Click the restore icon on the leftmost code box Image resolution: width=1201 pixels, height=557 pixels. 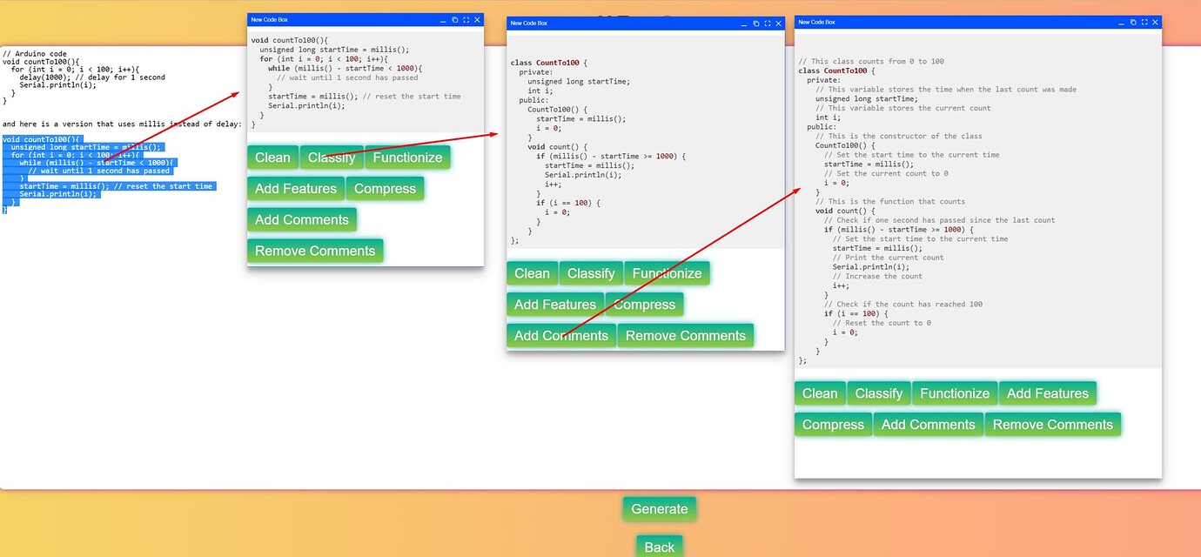[455, 19]
